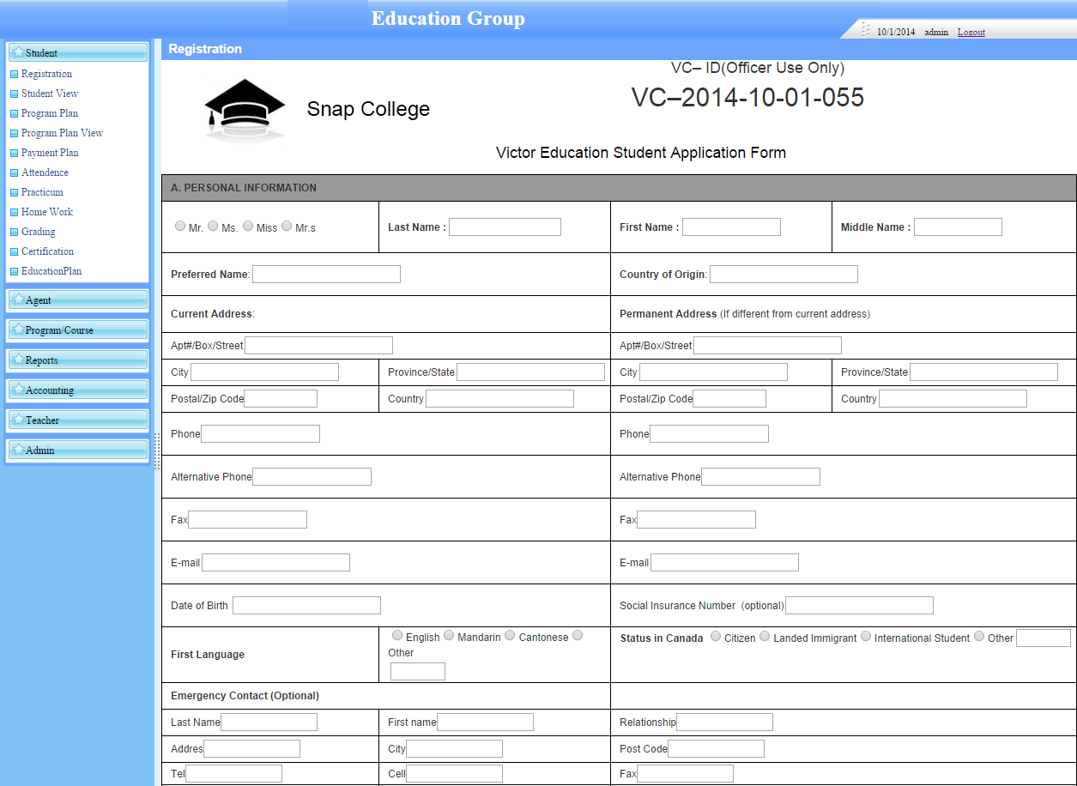Viewport: 1077px width, 786px height.
Task: Click the star icon on Accounting section
Action: pyautogui.click(x=18, y=390)
